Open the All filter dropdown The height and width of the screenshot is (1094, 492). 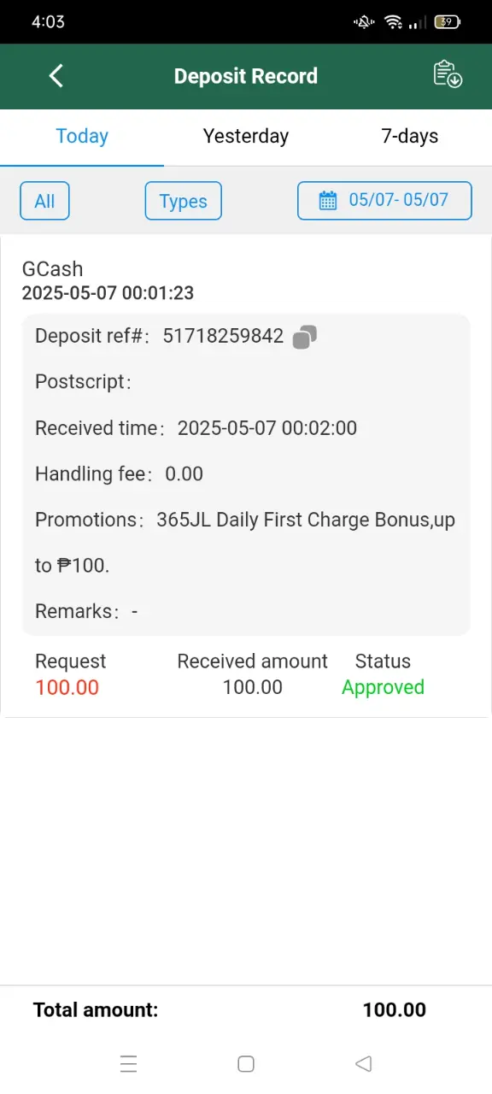[x=44, y=201]
